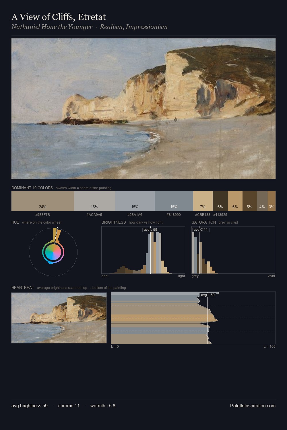Click the HUE section heading
The image size is (287, 430).
[15, 222]
